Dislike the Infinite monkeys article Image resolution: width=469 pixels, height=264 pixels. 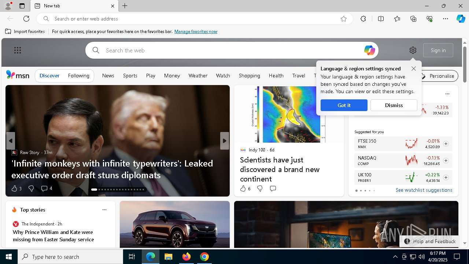tap(31, 188)
